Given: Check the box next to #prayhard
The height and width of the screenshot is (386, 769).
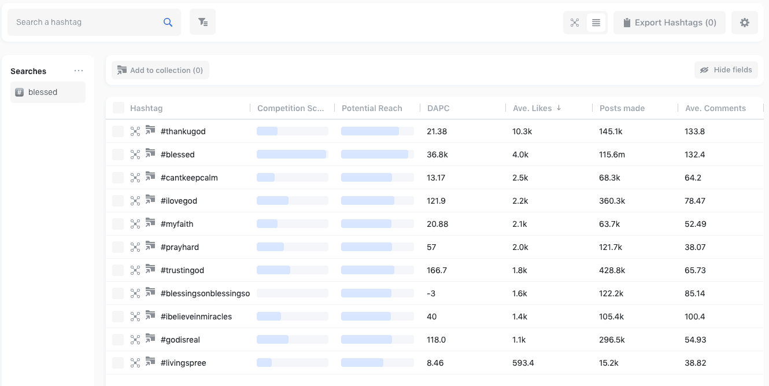Looking at the screenshot, I should (x=118, y=247).
